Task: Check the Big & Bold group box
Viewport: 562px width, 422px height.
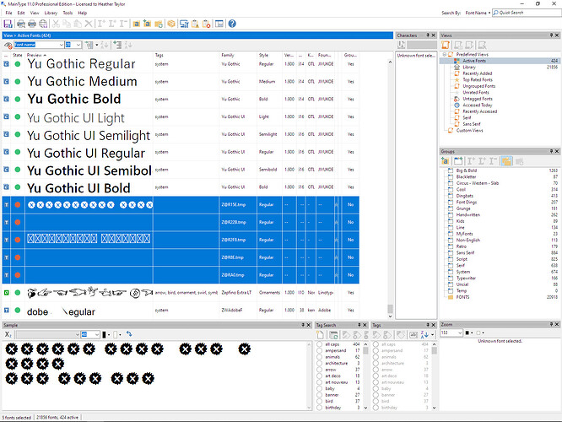Action: coord(450,170)
